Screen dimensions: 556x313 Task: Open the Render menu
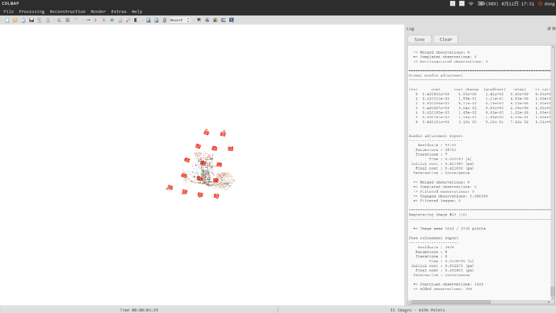coord(98,12)
